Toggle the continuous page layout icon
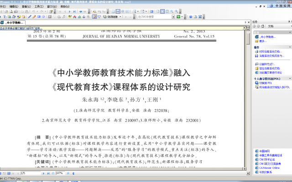This screenshot has height=182, width=292. click(118, 11)
